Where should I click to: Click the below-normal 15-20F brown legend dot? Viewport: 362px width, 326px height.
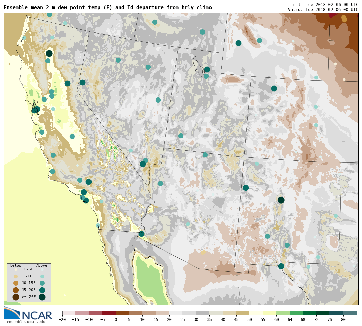point(16,290)
